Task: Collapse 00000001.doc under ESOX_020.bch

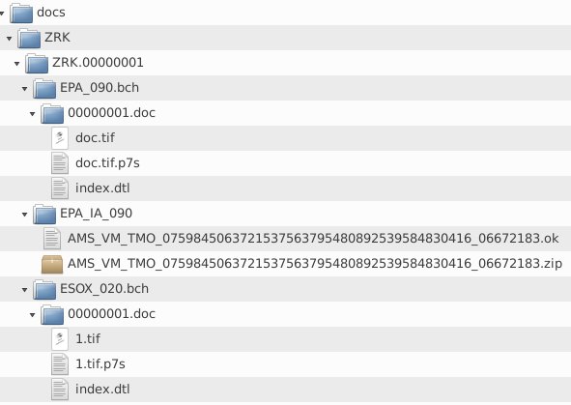Action: (x=32, y=315)
